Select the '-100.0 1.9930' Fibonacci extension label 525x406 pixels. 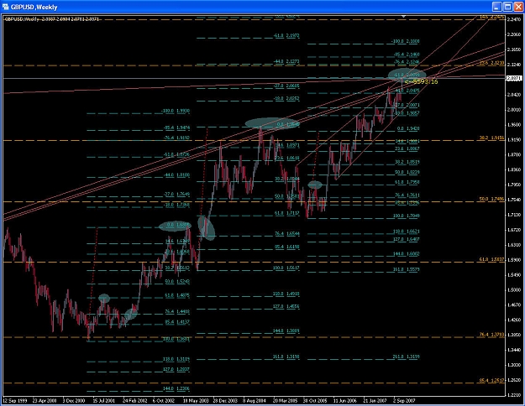coord(176,111)
